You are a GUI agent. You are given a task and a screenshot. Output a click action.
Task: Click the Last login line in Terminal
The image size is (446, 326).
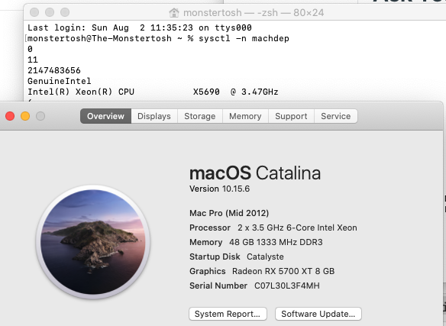coord(139,27)
